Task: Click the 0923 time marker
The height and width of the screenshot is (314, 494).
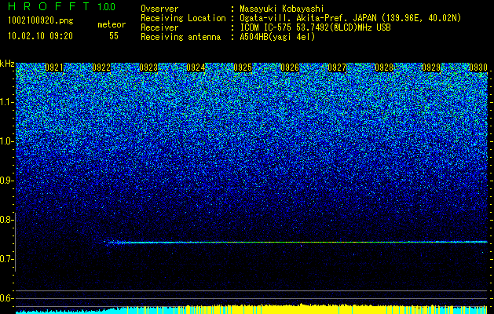Action: click(x=148, y=68)
